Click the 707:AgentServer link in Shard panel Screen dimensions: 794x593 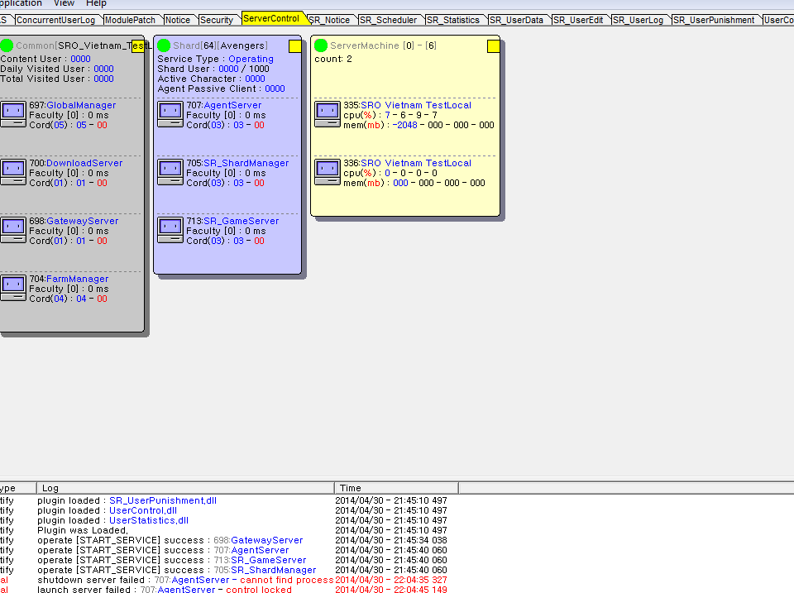coord(224,105)
